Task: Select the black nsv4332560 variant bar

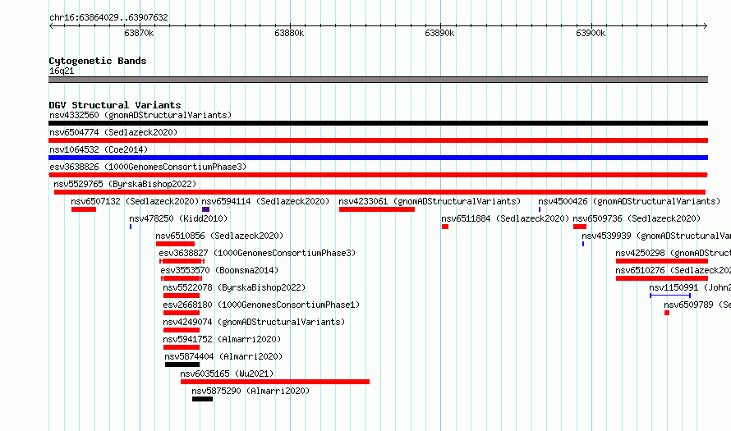Action: [378, 123]
